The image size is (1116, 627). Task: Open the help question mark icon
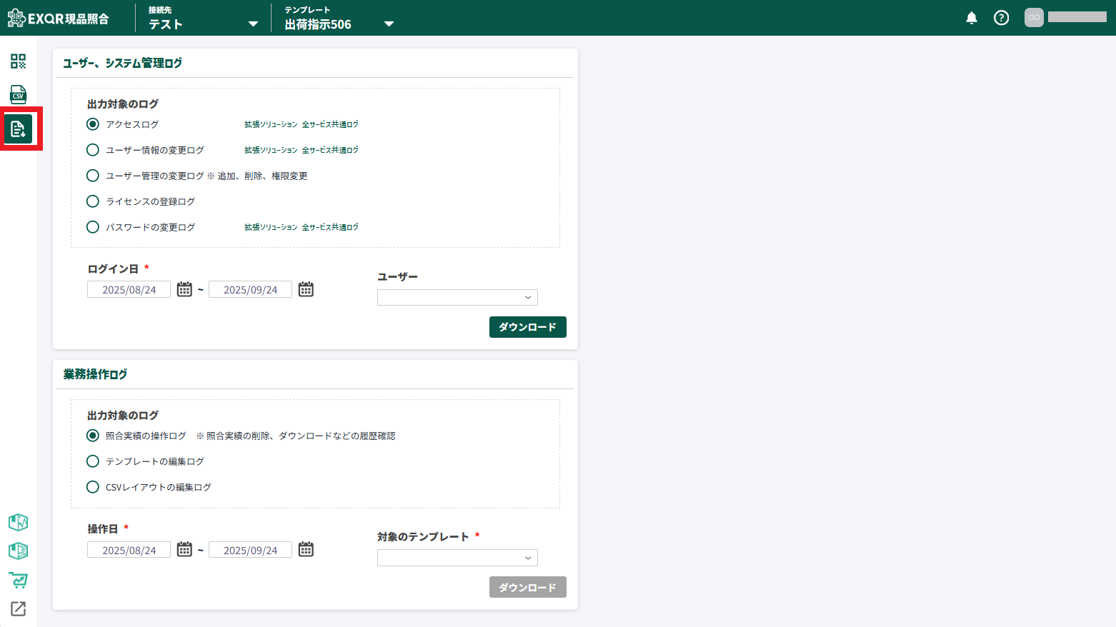point(1001,18)
